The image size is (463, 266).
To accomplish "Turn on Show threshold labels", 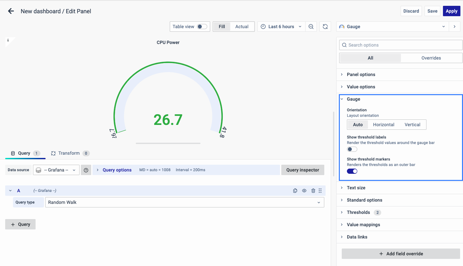I will pos(352,149).
